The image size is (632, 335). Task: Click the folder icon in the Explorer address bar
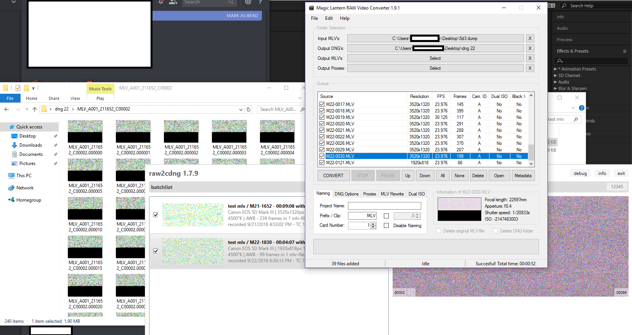44,109
